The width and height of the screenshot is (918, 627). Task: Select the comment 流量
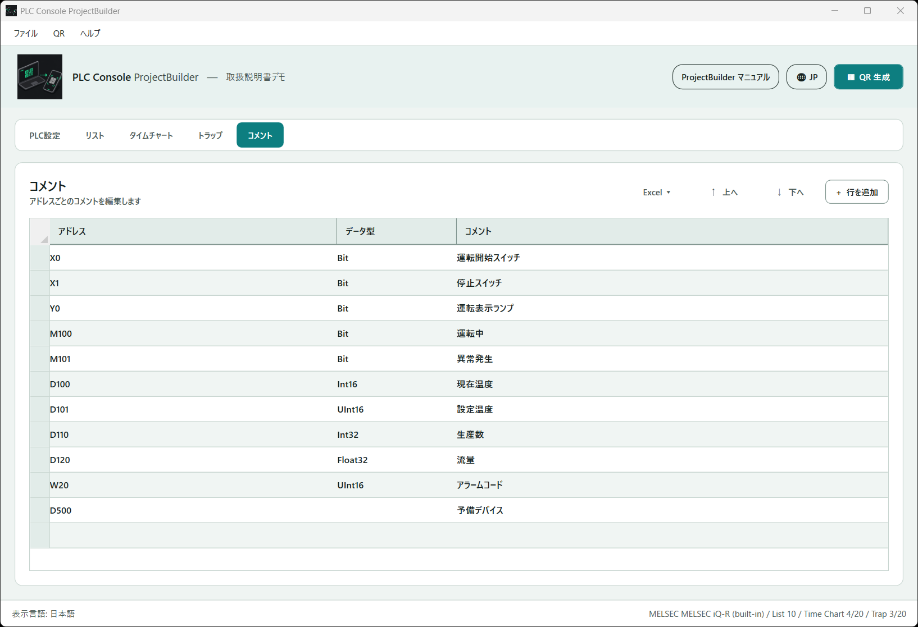point(672,460)
